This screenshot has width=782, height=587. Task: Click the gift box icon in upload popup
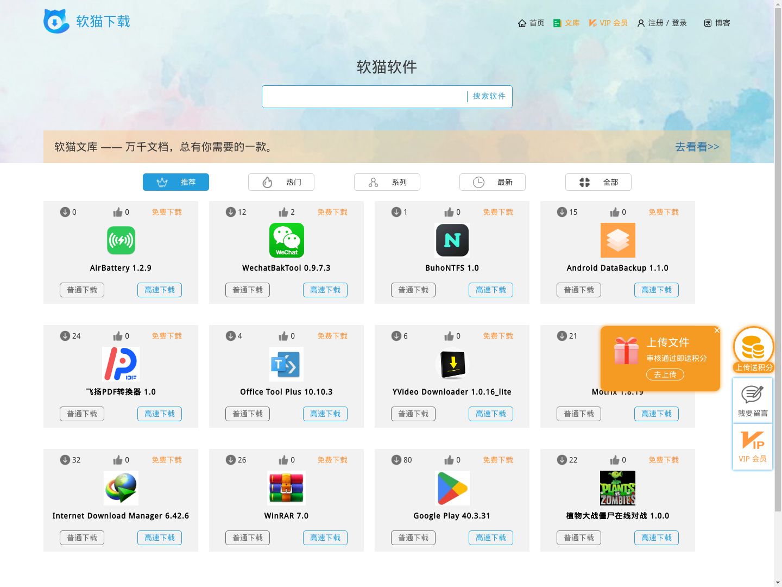626,351
